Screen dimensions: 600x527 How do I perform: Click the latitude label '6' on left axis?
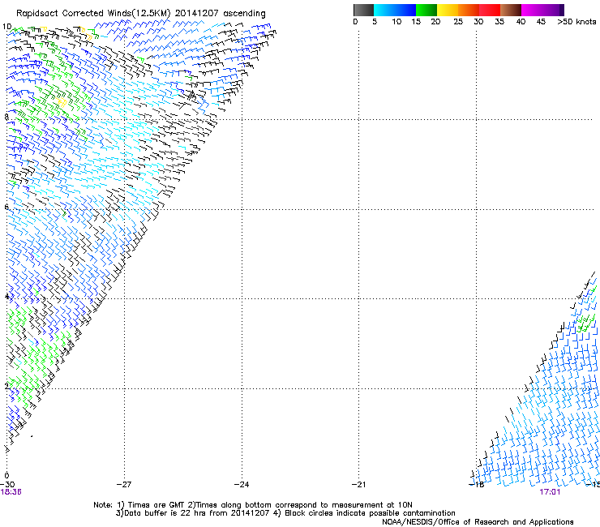click(6, 207)
